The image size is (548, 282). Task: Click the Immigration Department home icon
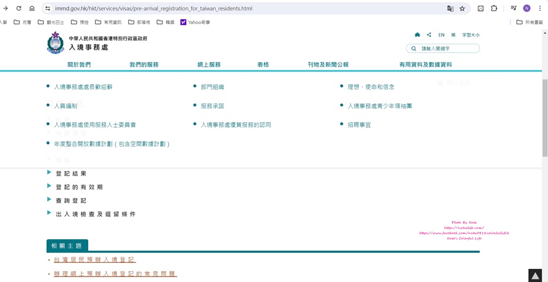417,35
